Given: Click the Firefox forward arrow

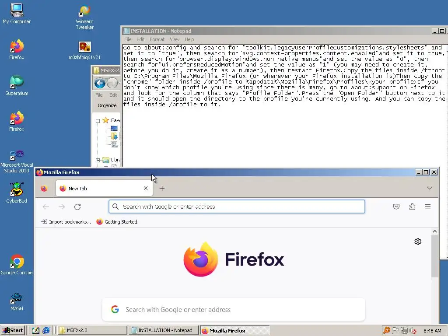Looking at the screenshot, I should click(62, 206).
